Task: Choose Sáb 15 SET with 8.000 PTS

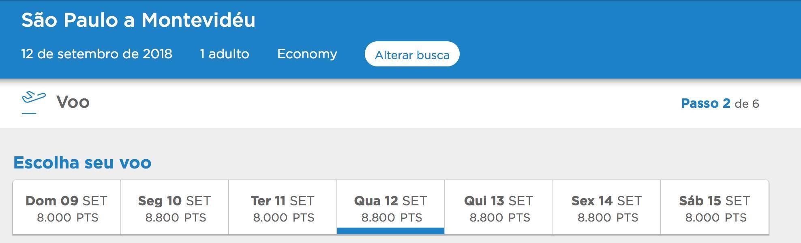Action: [715, 207]
